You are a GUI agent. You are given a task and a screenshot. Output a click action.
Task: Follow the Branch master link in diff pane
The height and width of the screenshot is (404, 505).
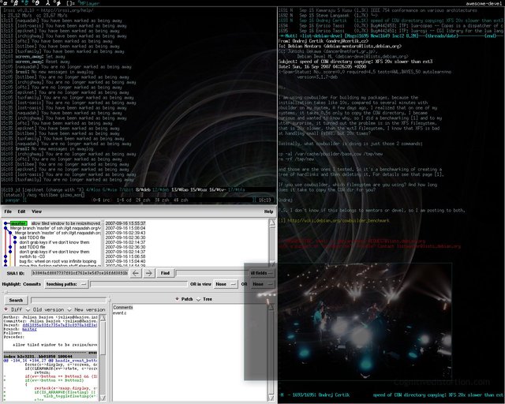(x=29, y=329)
